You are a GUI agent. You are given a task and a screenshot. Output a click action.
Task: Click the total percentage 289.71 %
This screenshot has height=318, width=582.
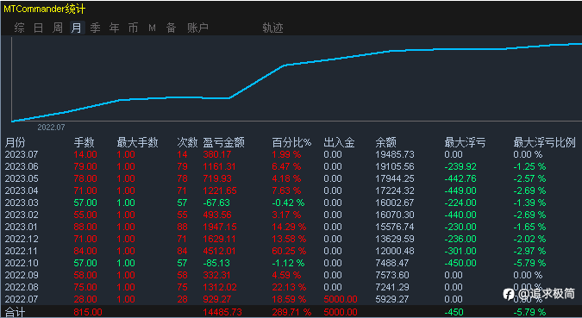[291, 312]
